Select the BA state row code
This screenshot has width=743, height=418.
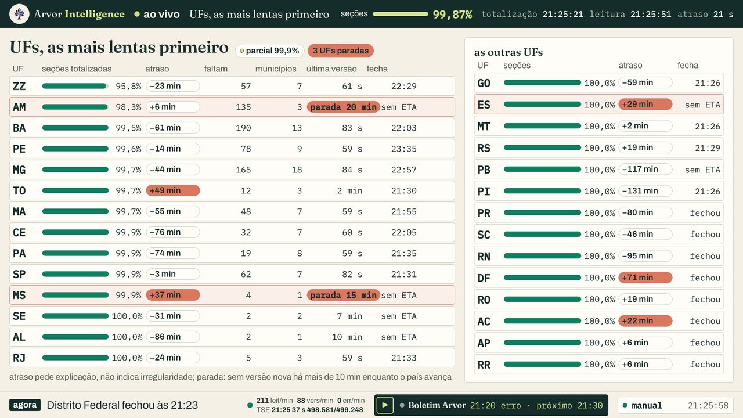[x=19, y=128]
